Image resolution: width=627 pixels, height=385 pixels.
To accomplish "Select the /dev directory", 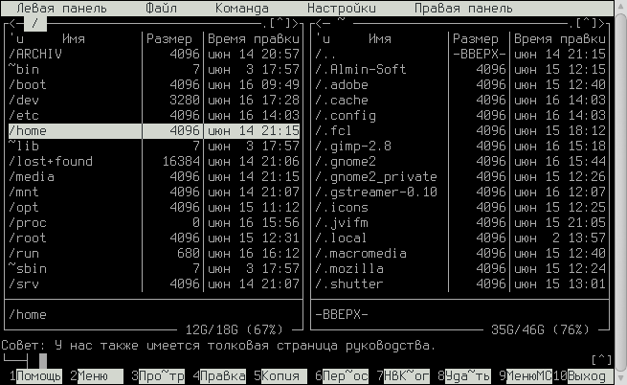I will coord(154,100).
